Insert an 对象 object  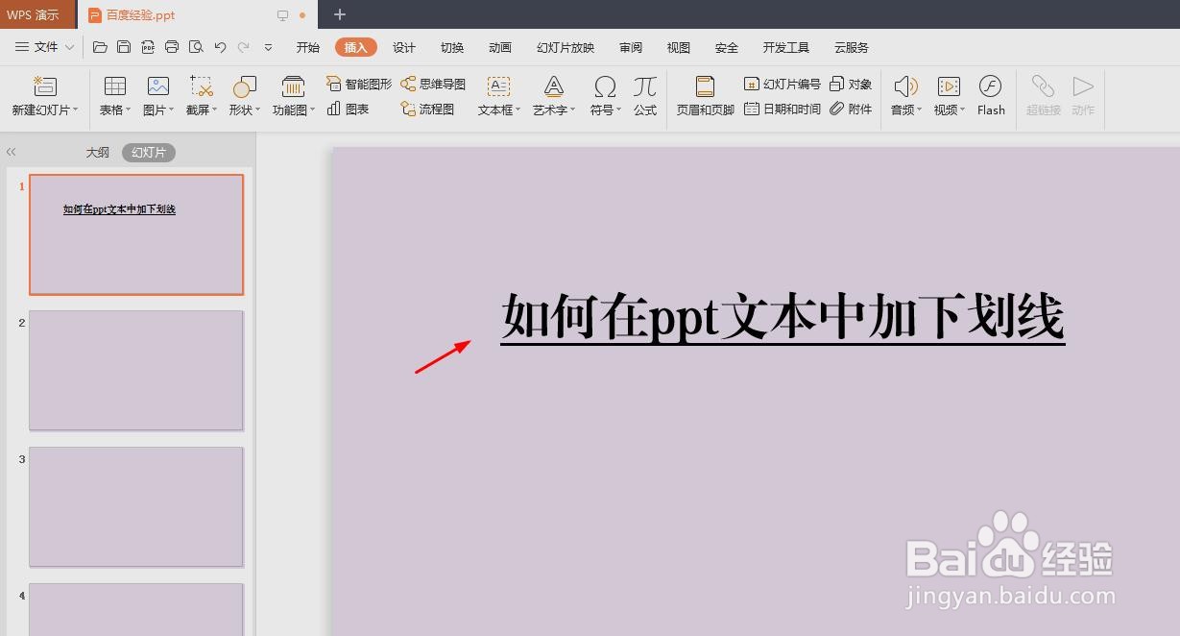point(851,85)
